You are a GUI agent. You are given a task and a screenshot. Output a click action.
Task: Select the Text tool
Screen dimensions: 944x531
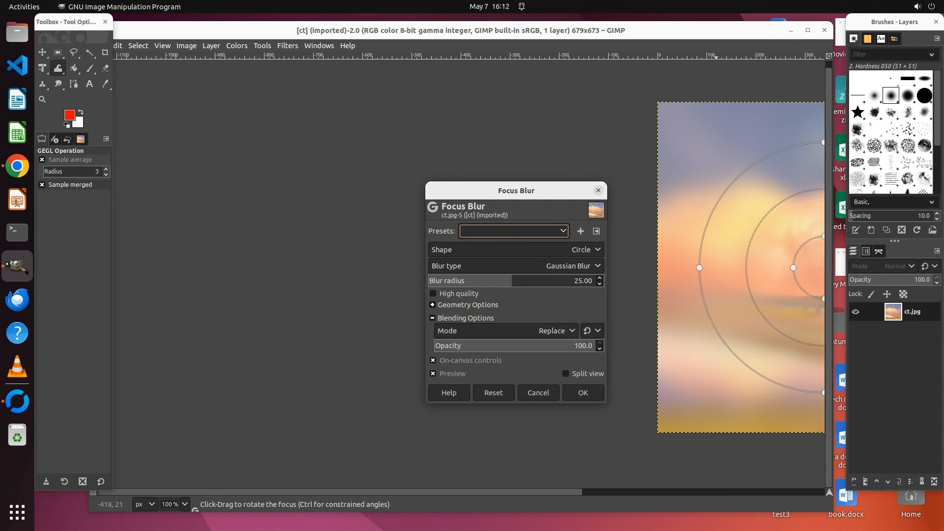89,84
